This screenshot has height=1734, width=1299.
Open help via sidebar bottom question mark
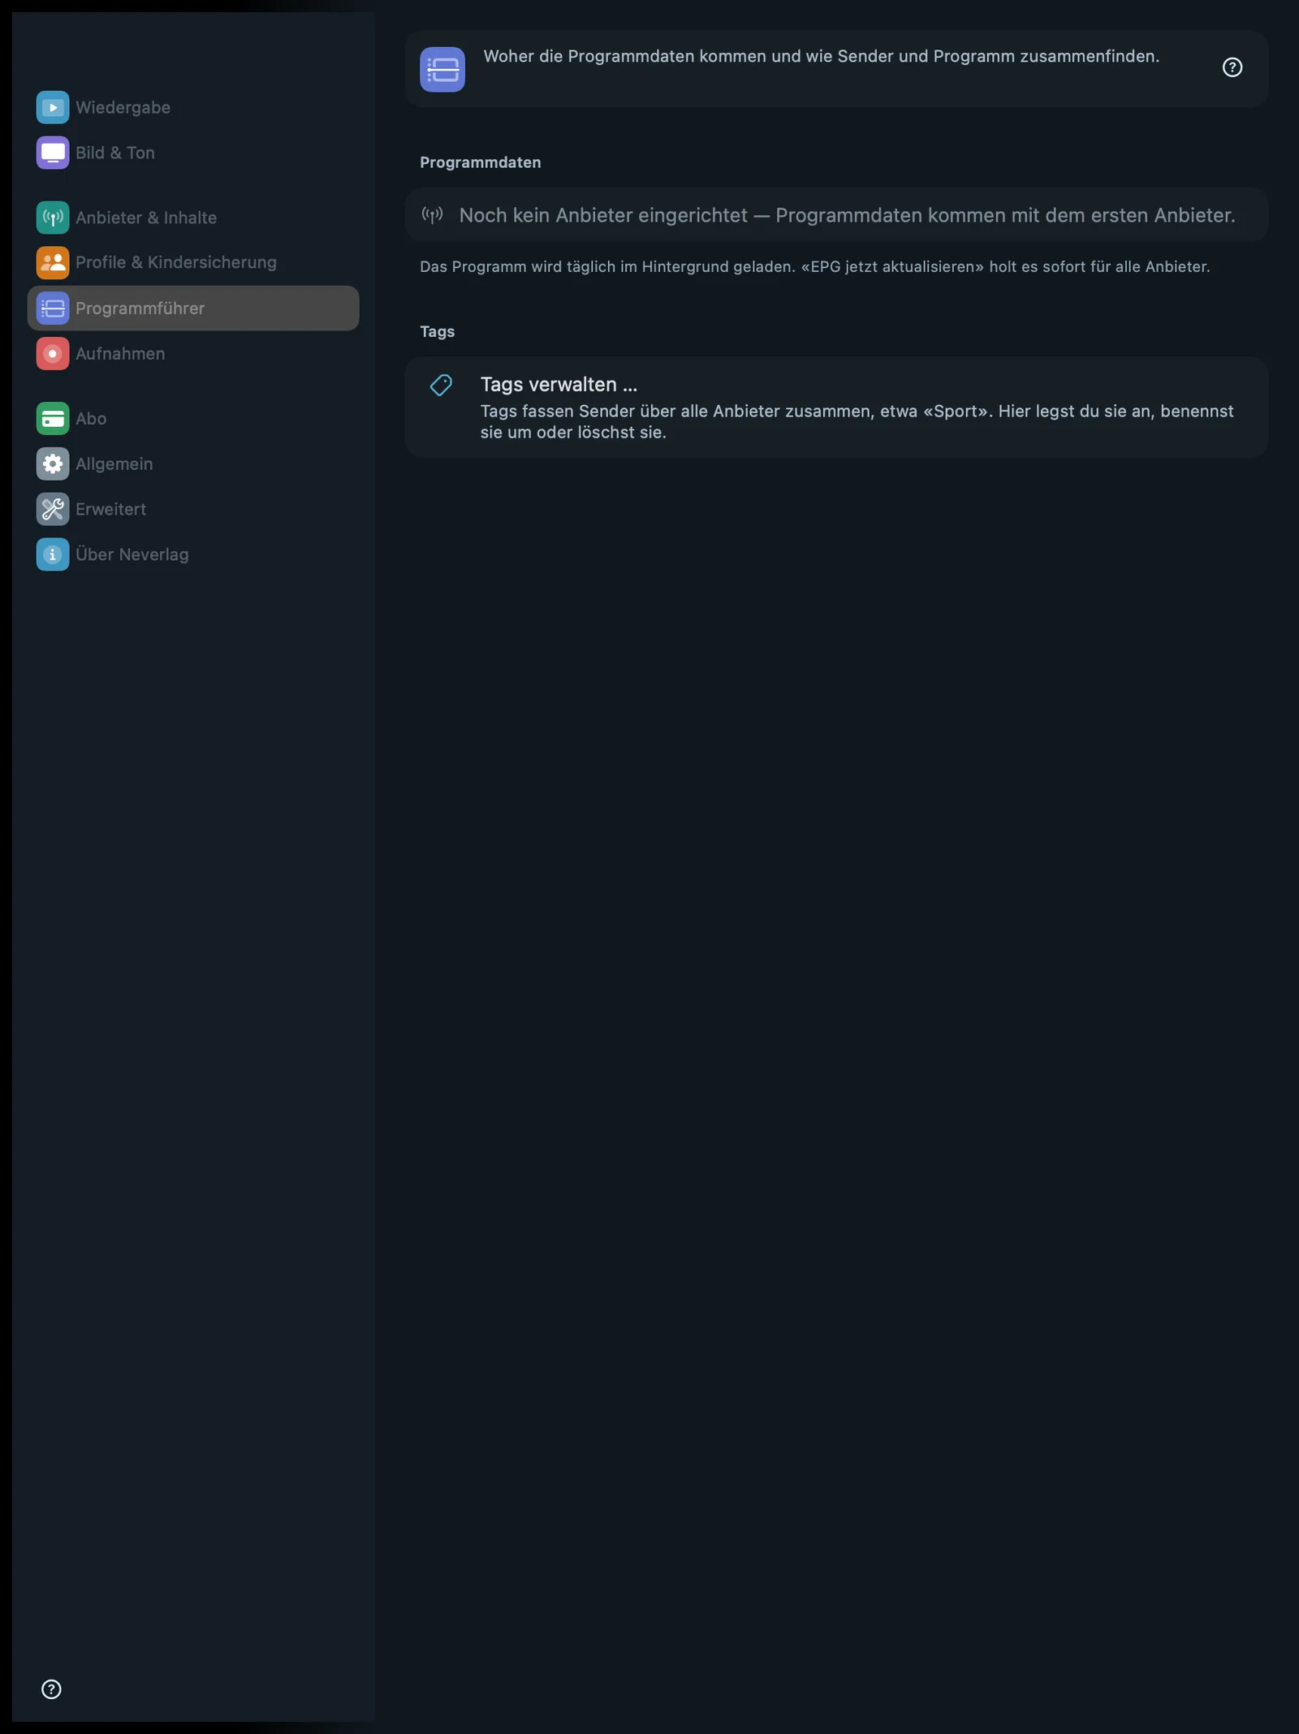click(51, 1689)
